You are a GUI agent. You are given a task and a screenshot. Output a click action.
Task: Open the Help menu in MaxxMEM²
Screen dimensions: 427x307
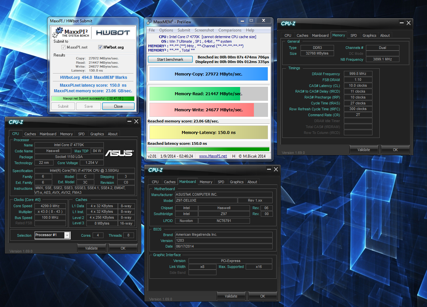tap(250, 30)
